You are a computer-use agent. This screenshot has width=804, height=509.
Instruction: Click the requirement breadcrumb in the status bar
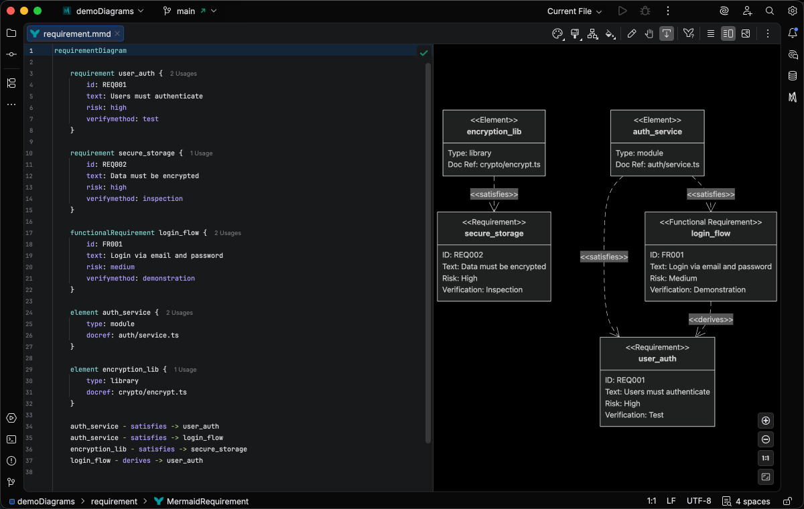(114, 501)
